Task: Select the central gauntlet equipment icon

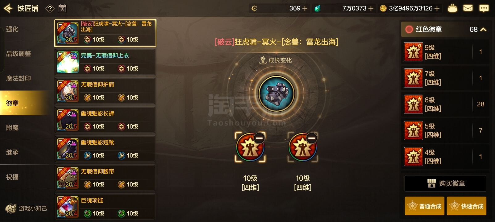Action: click(277, 93)
